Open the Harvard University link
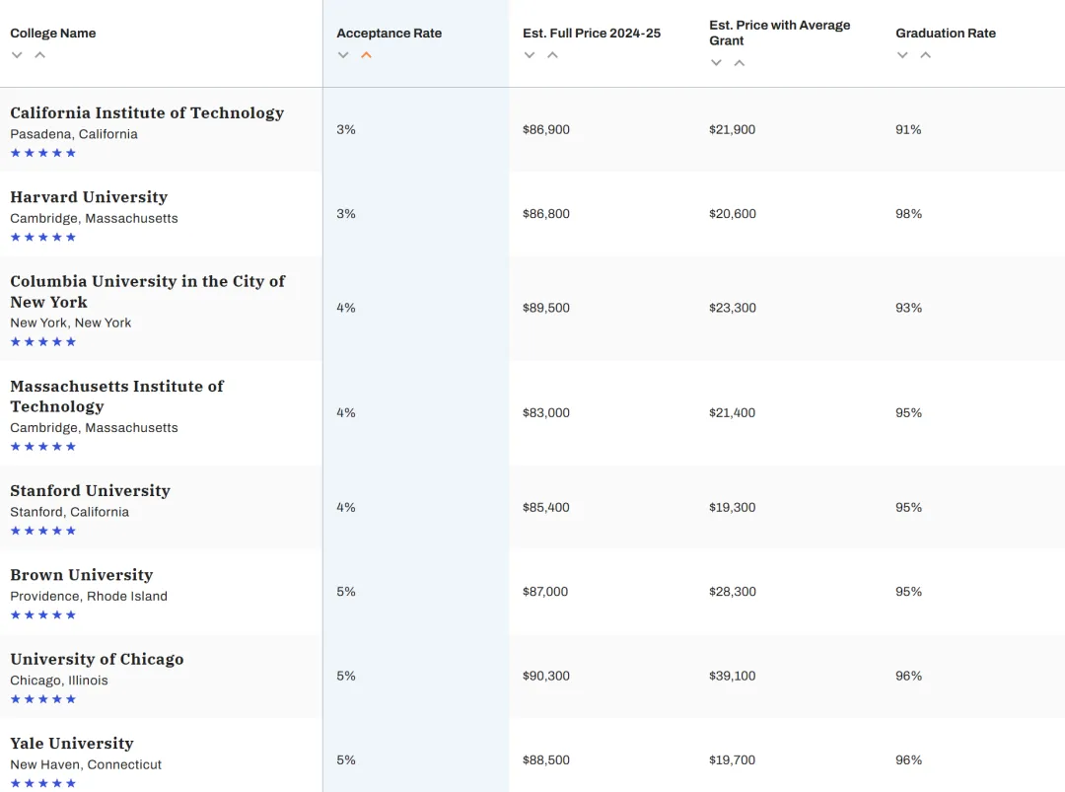Image resolution: width=1065 pixels, height=792 pixels. pos(89,197)
